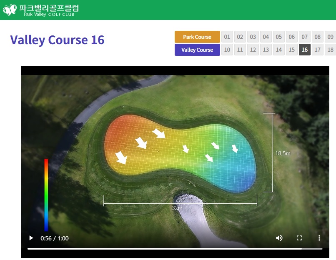The image size is (336, 260).
Task: Enter fullscreen mode on the video
Action: [299, 238]
